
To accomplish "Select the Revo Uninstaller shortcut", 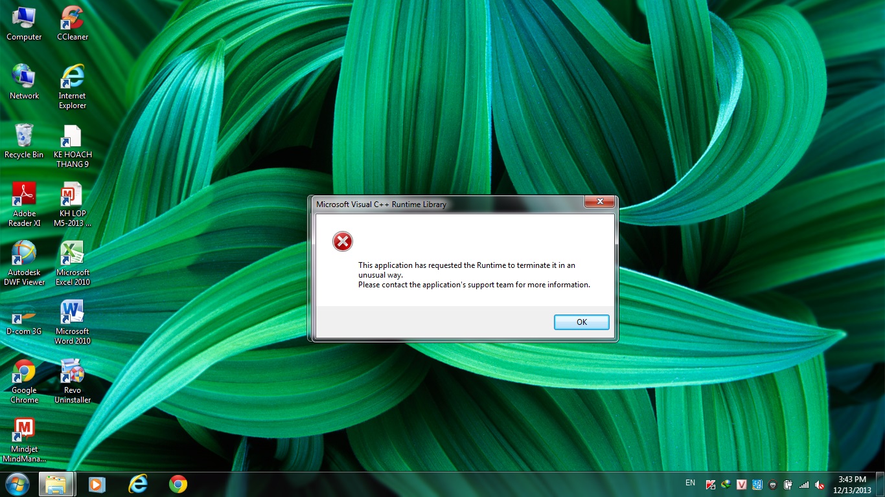I will pos(73,381).
